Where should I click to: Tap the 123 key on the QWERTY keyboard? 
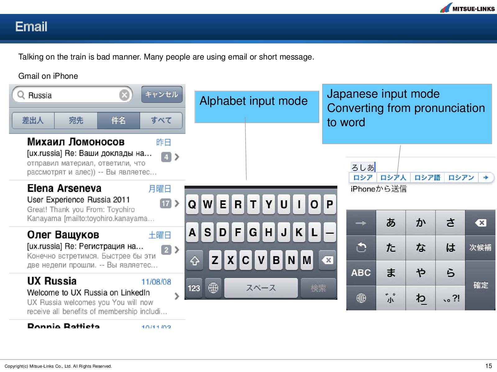pos(194,288)
